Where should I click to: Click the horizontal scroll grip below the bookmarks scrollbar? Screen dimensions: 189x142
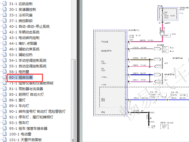[x=73, y=140]
